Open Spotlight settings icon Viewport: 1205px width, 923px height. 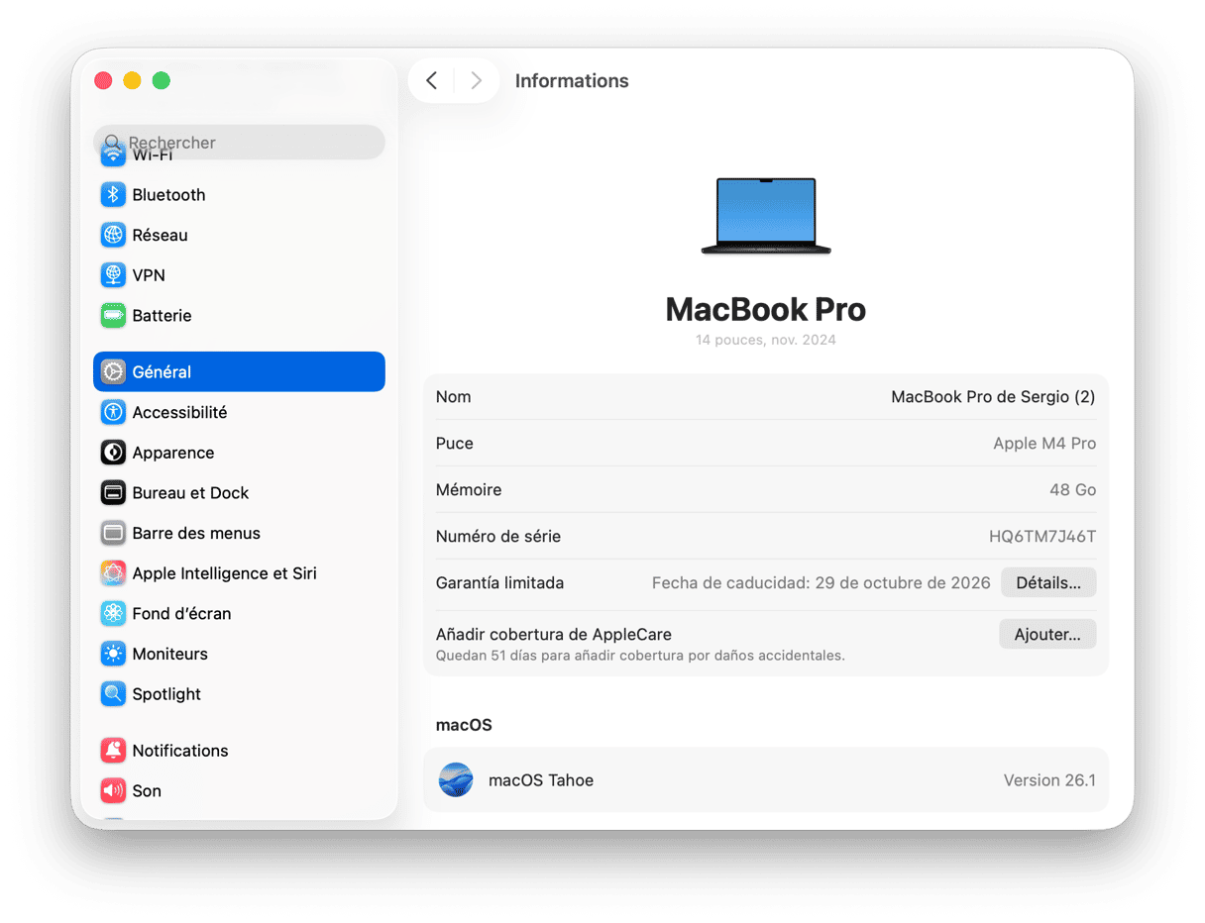pos(113,694)
